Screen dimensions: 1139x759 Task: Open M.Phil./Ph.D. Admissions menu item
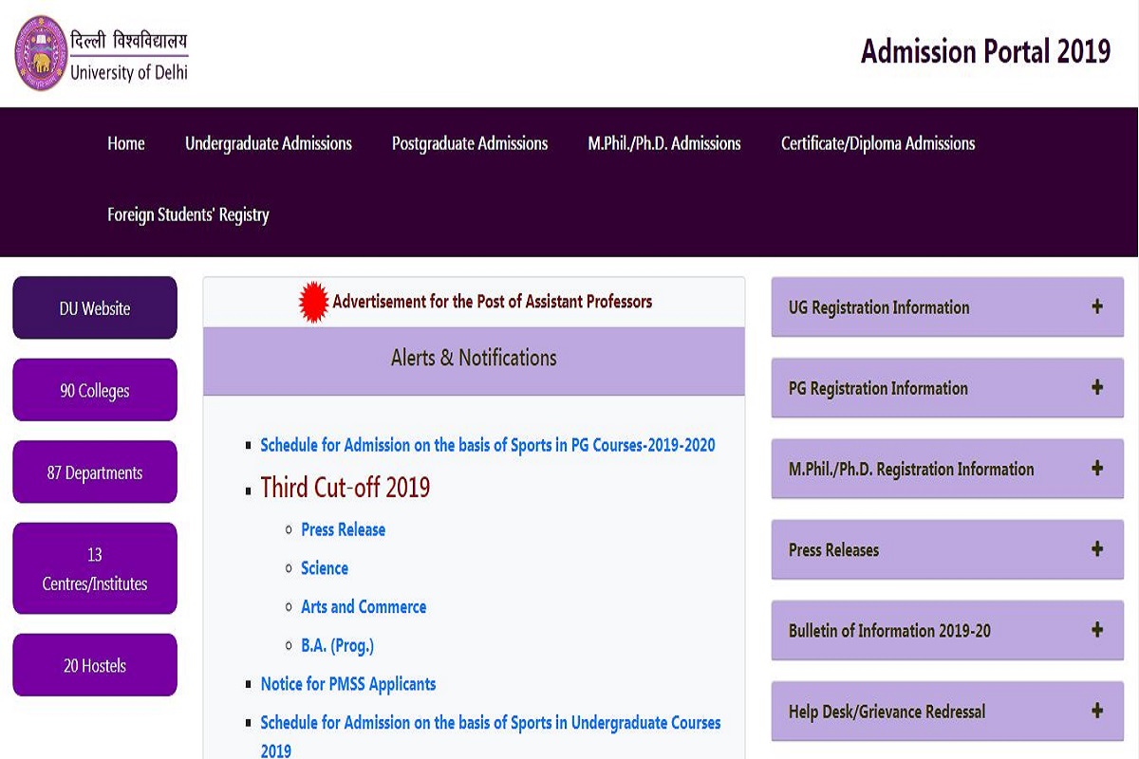664,143
